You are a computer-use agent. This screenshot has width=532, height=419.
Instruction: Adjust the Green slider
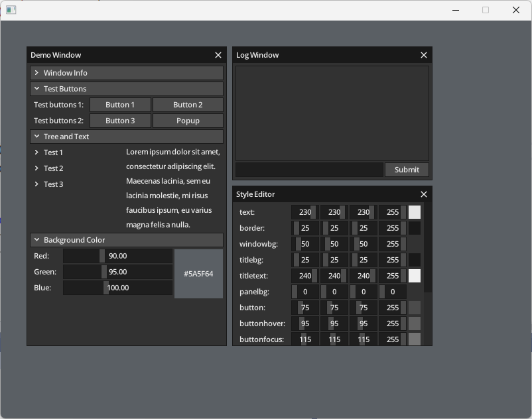click(x=117, y=271)
